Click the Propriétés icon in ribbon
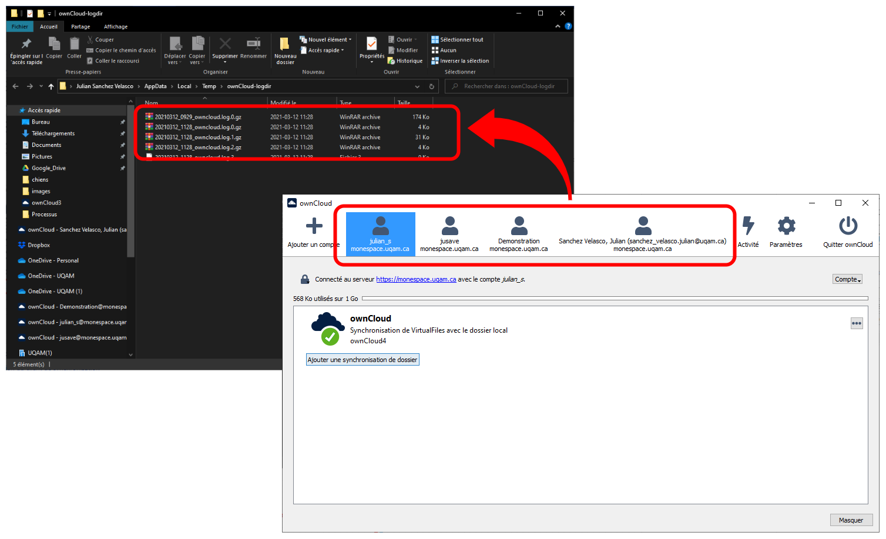The height and width of the screenshot is (539, 886). point(372,45)
